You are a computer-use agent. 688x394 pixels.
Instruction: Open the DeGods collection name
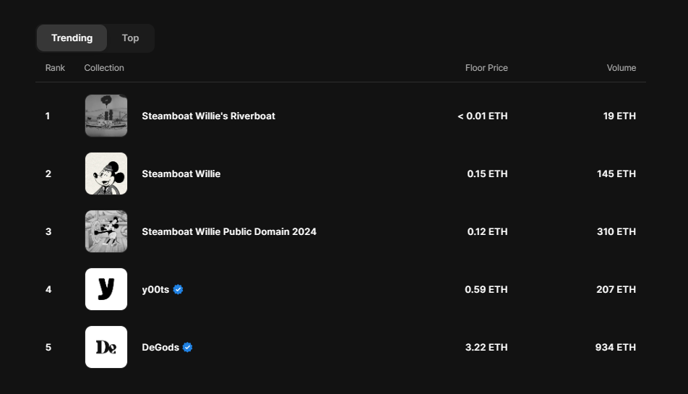click(160, 347)
